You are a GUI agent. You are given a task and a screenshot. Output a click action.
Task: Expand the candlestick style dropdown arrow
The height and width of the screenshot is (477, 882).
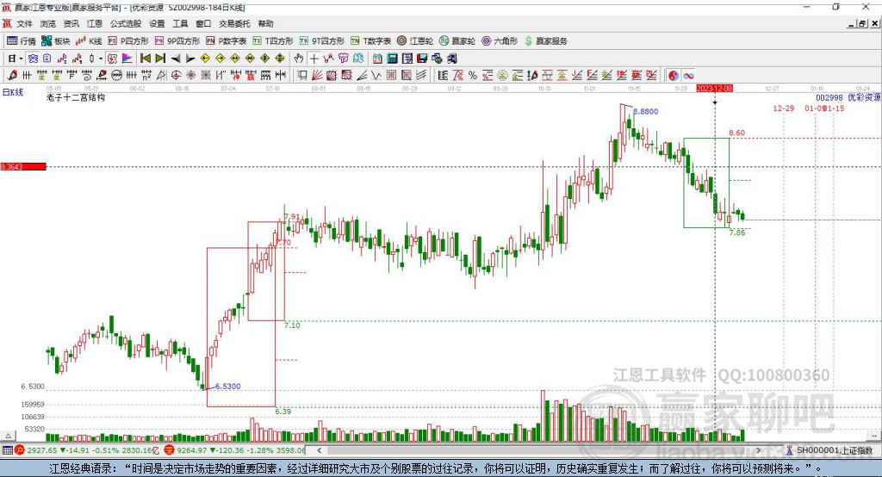coord(101,59)
